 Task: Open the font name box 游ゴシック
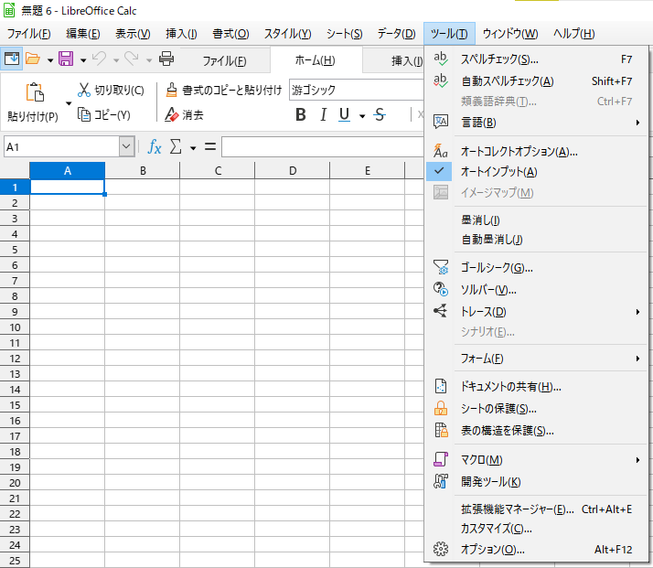tap(357, 90)
